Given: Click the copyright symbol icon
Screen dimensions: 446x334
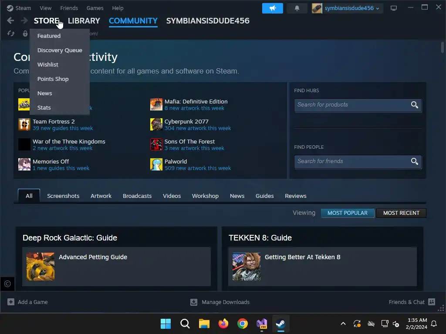Looking at the screenshot, I should pos(7,284).
